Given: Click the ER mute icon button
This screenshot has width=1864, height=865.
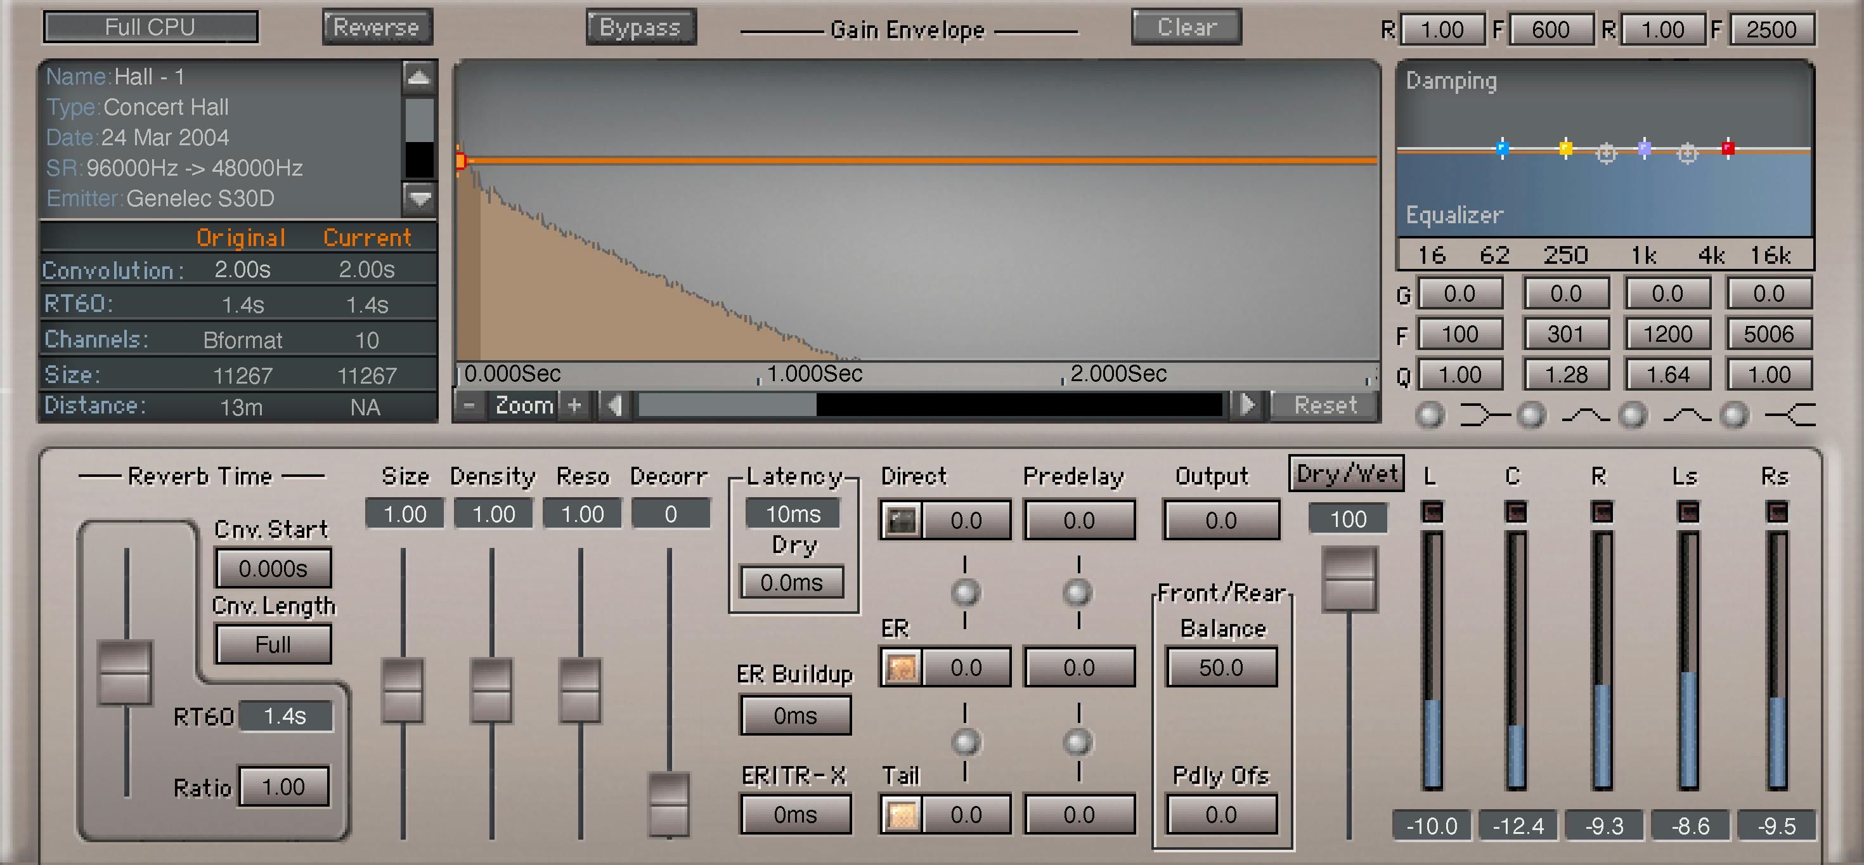Looking at the screenshot, I should click(901, 667).
